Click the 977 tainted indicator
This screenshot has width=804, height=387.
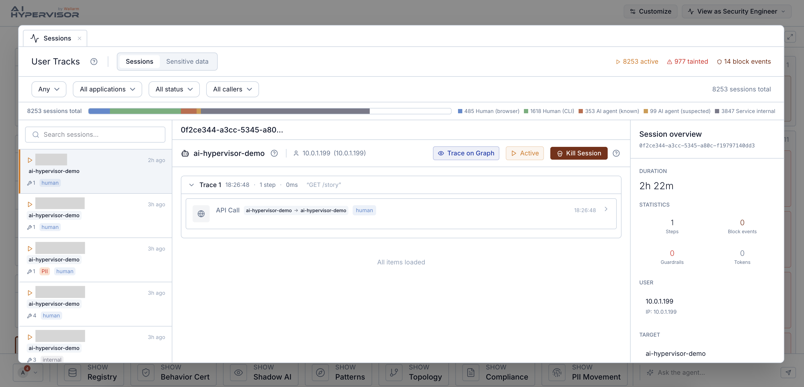pos(687,62)
